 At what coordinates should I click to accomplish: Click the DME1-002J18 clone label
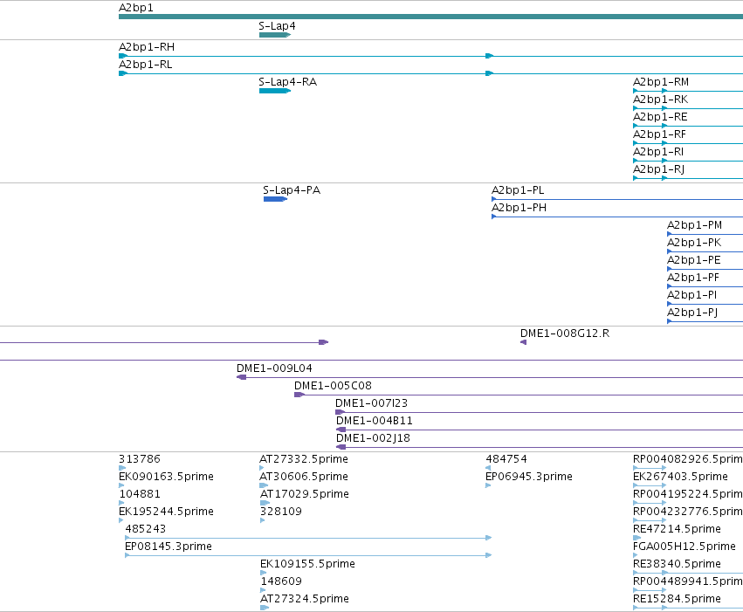[373, 438]
